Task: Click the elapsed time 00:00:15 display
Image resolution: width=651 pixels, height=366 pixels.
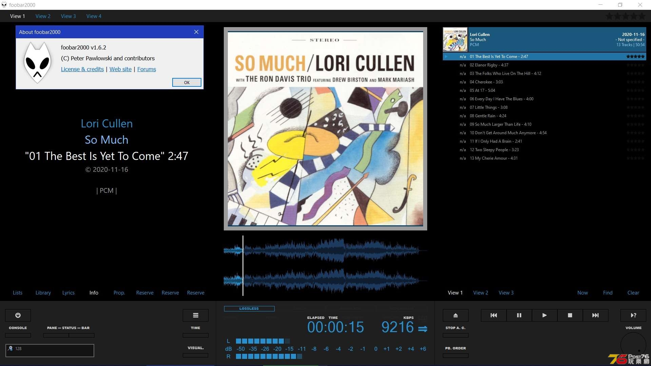Action: tap(335, 327)
